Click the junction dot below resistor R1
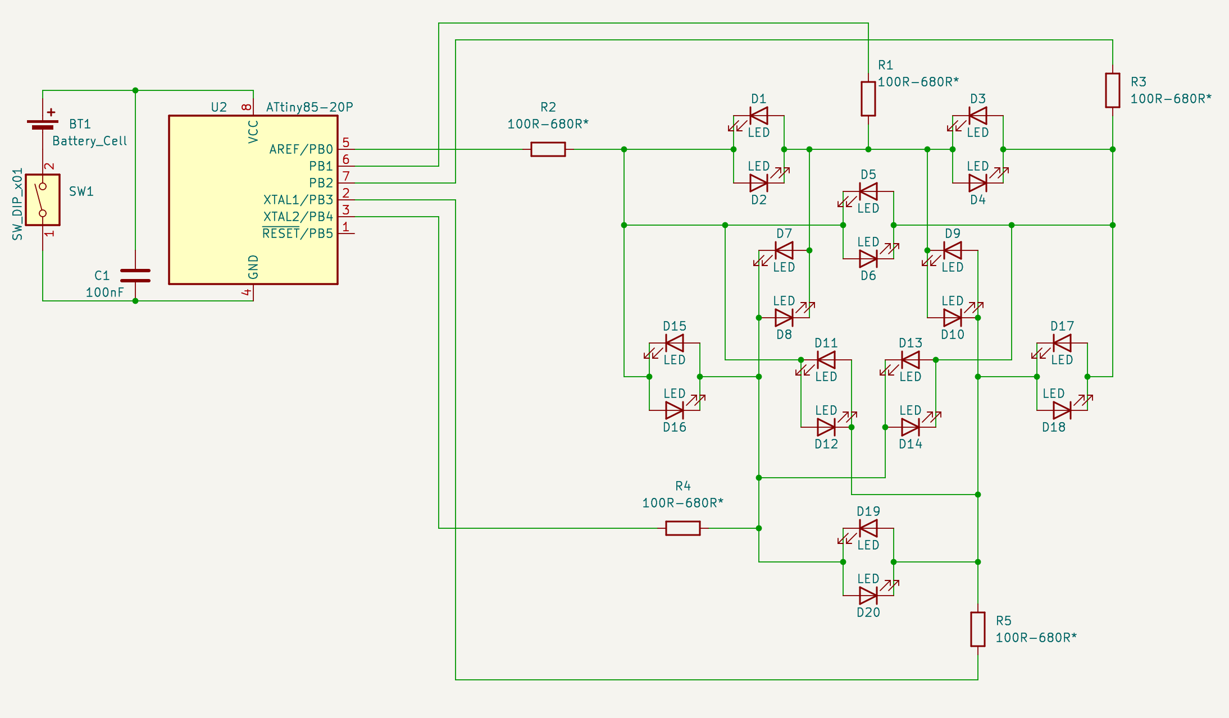This screenshot has height=718, width=1229. [x=868, y=149]
